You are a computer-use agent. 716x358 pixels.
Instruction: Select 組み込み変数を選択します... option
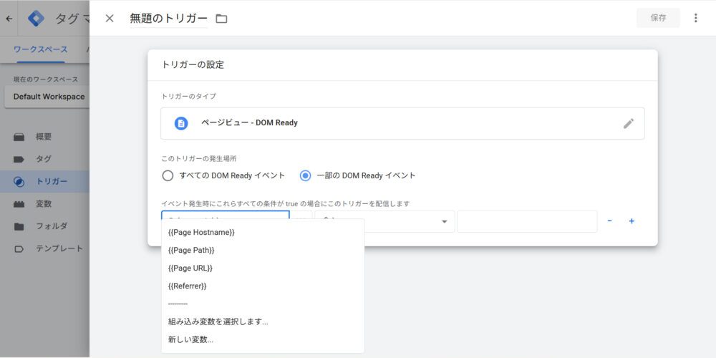point(218,322)
